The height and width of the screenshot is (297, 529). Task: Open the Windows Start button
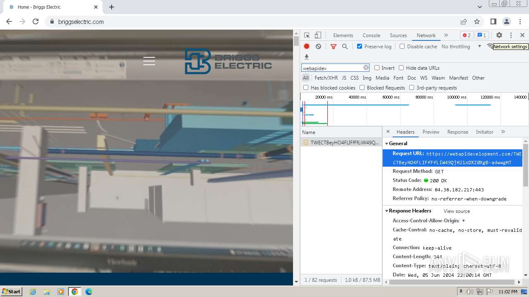click(12, 291)
